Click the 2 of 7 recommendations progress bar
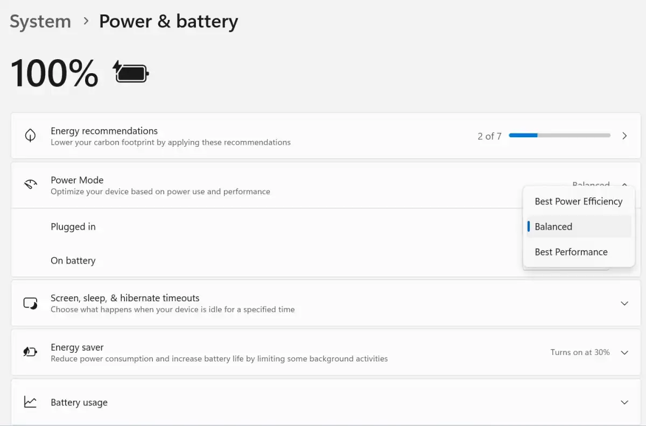This screenshot has width=646, height=426. pyautogui.click(x=559, y=136)
